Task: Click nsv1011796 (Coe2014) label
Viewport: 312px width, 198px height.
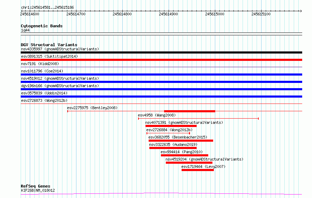Action: 42,71
